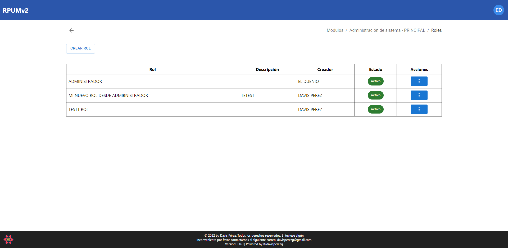Viewport: 508px width, 248px height.
Task: Click the RPUMv2 app title
Action: point(16,11)
